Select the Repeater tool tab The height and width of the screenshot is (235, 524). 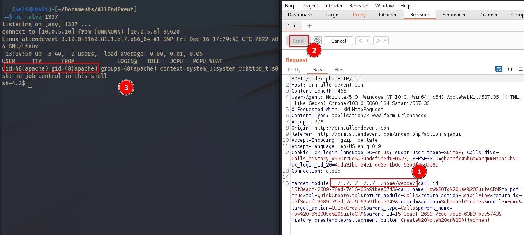click(420, 15)
